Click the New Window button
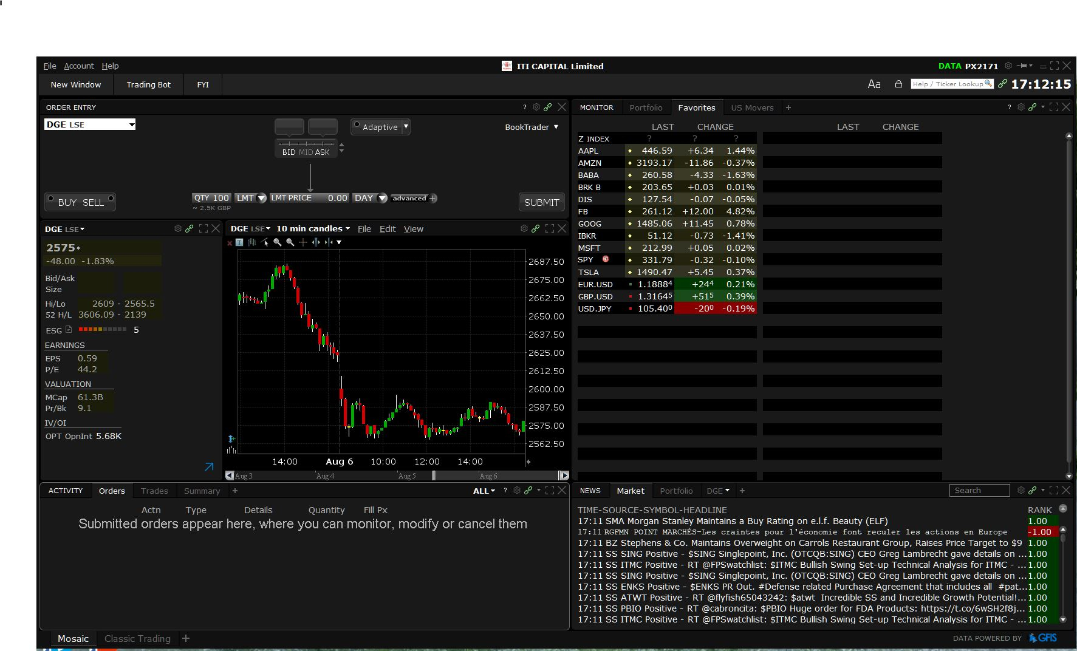Screen dimensions: 1077x651 pyautogui.click(x=76, y=84)
